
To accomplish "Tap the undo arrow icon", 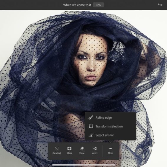I will point(160,5).
